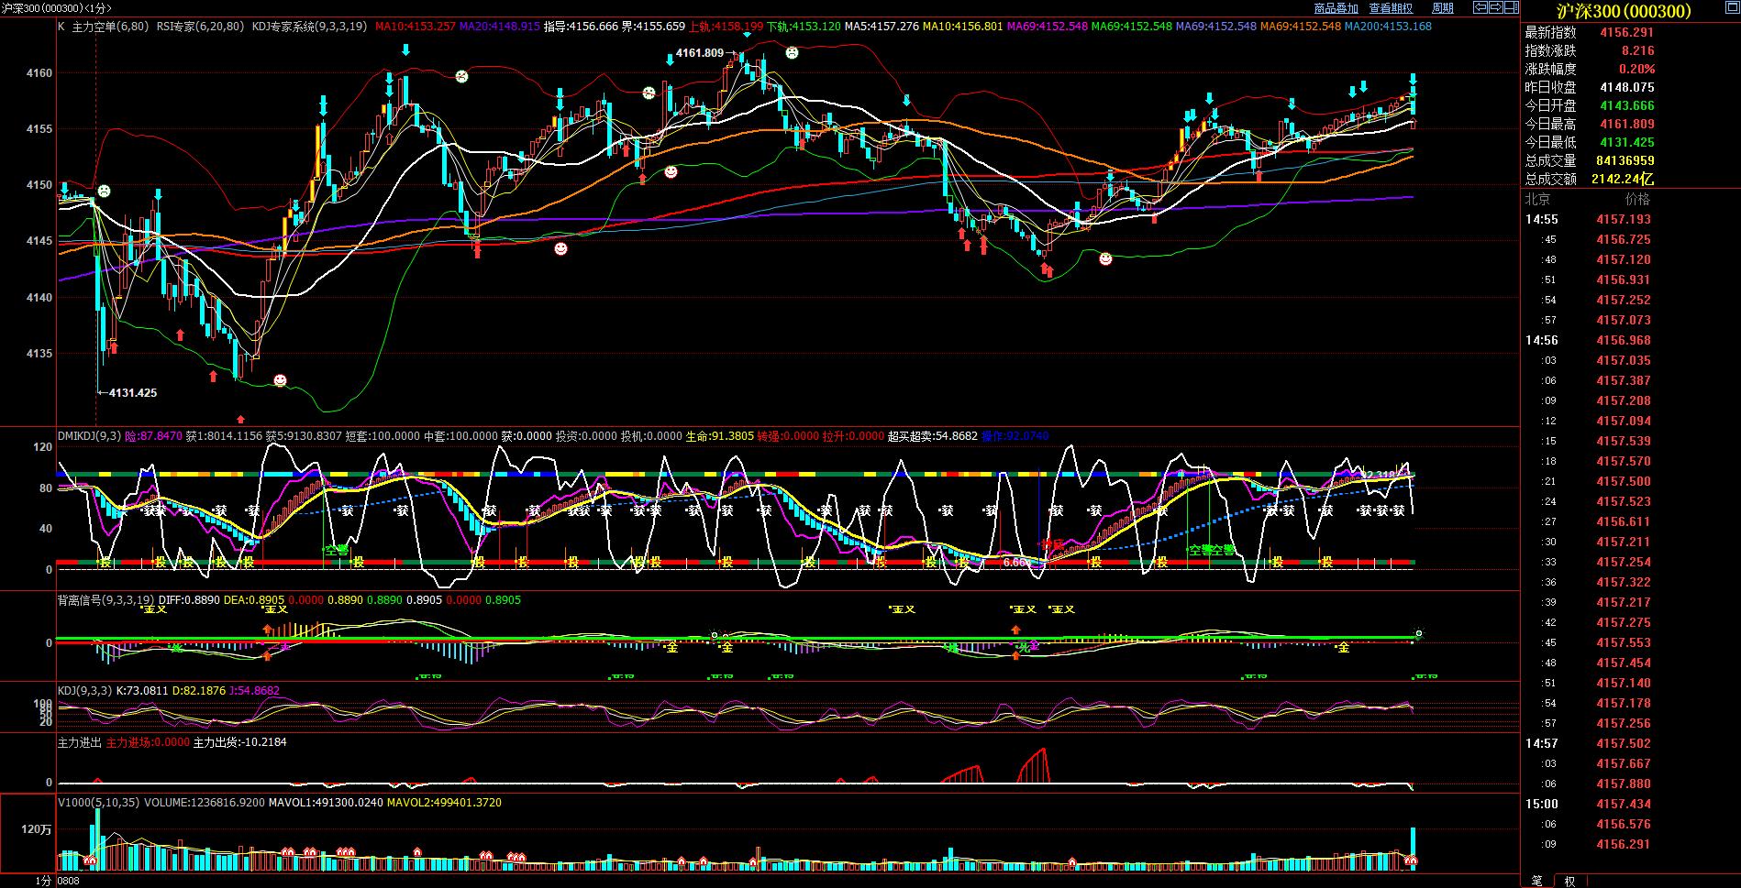The height and width of the screenshot is (888, 1741).
Task: Click the circle marker ending the 背离信号 line
Action: pyautogui.click(x=1419, y=633)
